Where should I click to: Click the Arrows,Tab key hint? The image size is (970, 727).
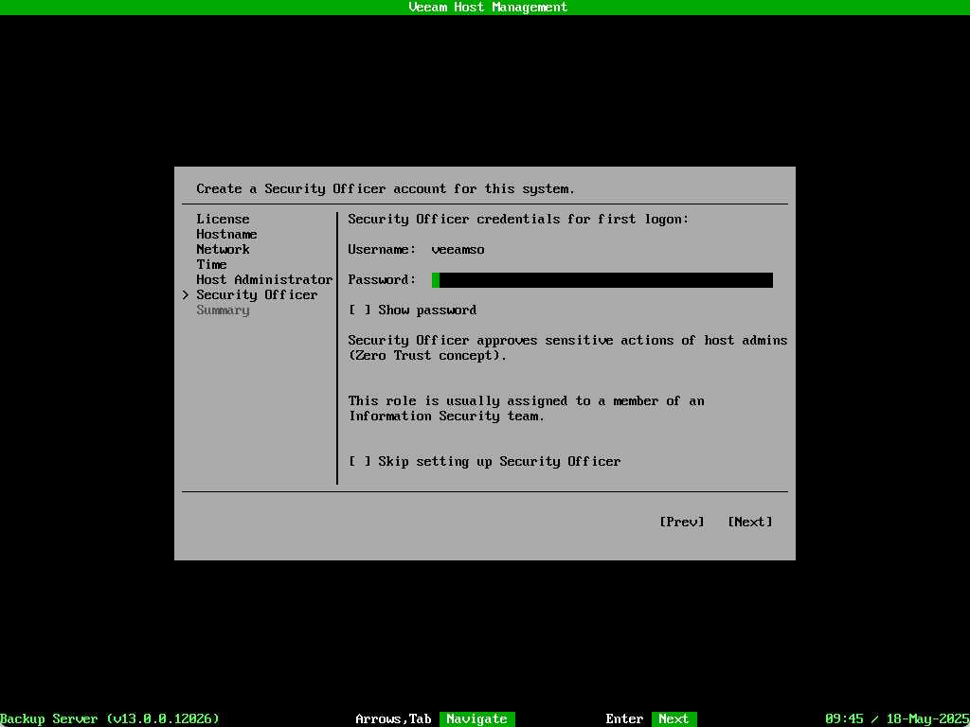[x=393, y=719]
